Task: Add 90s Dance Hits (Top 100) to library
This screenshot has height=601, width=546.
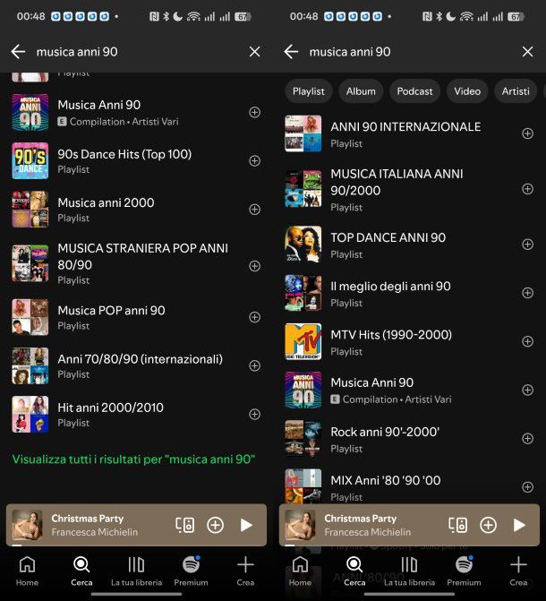Action: (254, 161)
